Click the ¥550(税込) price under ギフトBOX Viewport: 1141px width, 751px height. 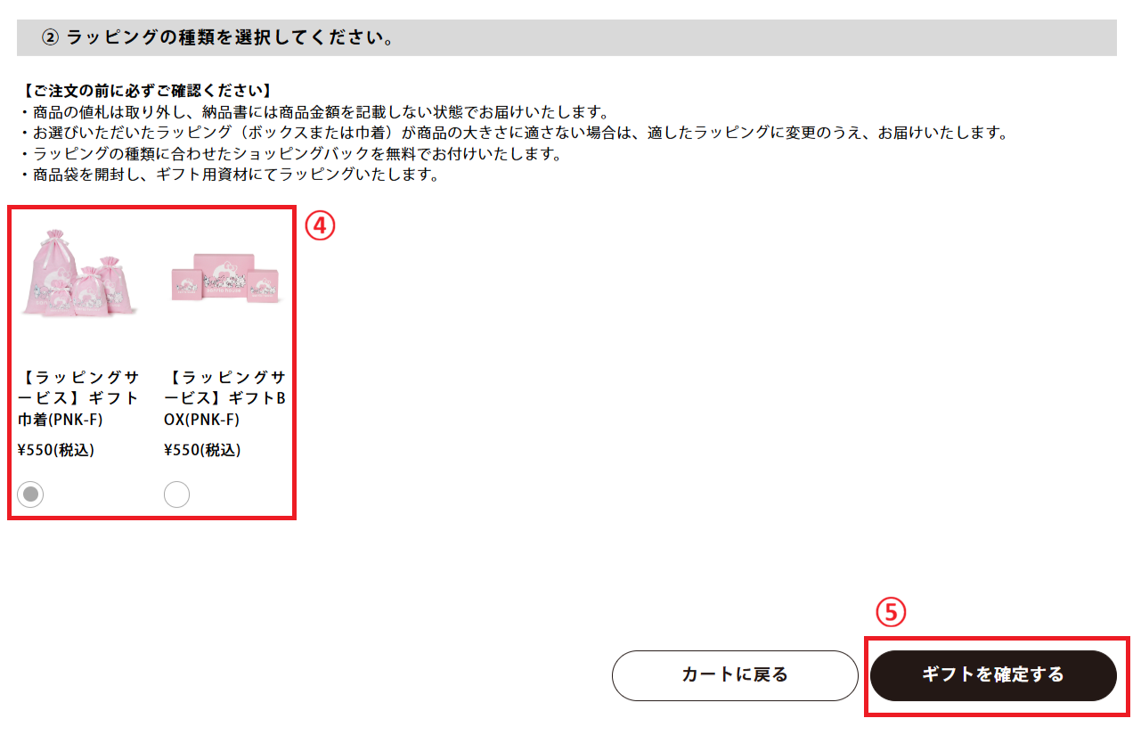tap(202, 451)
